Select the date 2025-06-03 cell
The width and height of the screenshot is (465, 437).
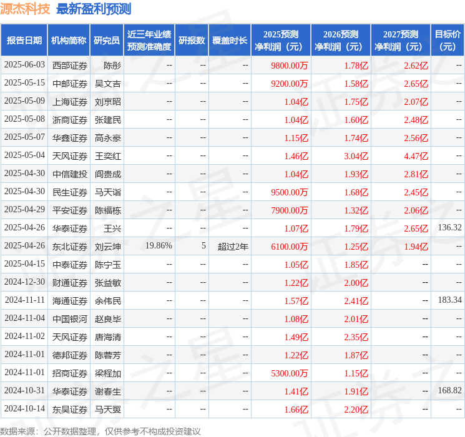coord(24,65)
